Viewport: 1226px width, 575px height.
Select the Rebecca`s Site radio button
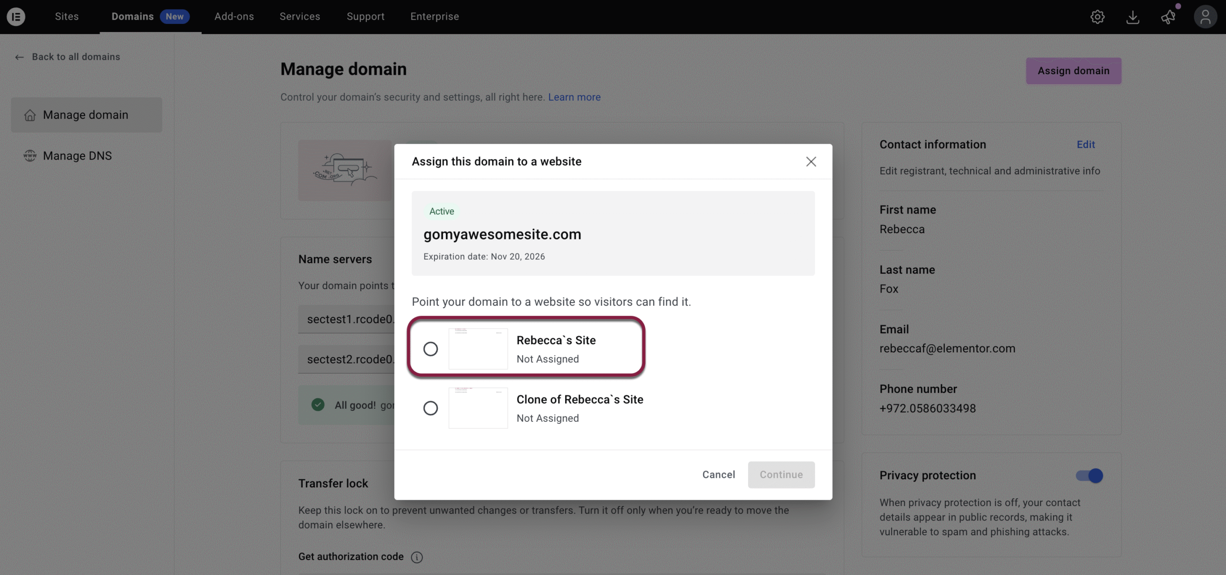tap(431, 349)
